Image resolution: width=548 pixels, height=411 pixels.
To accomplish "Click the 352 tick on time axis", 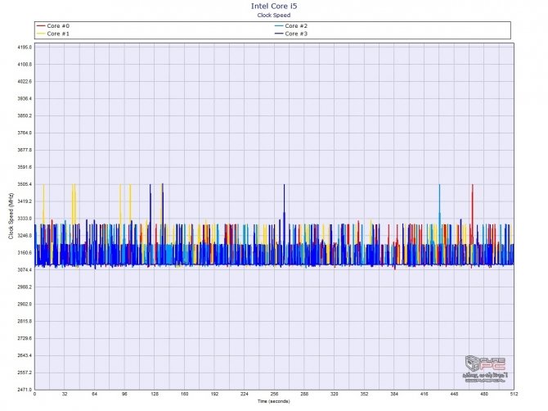I will pos(364,394).
